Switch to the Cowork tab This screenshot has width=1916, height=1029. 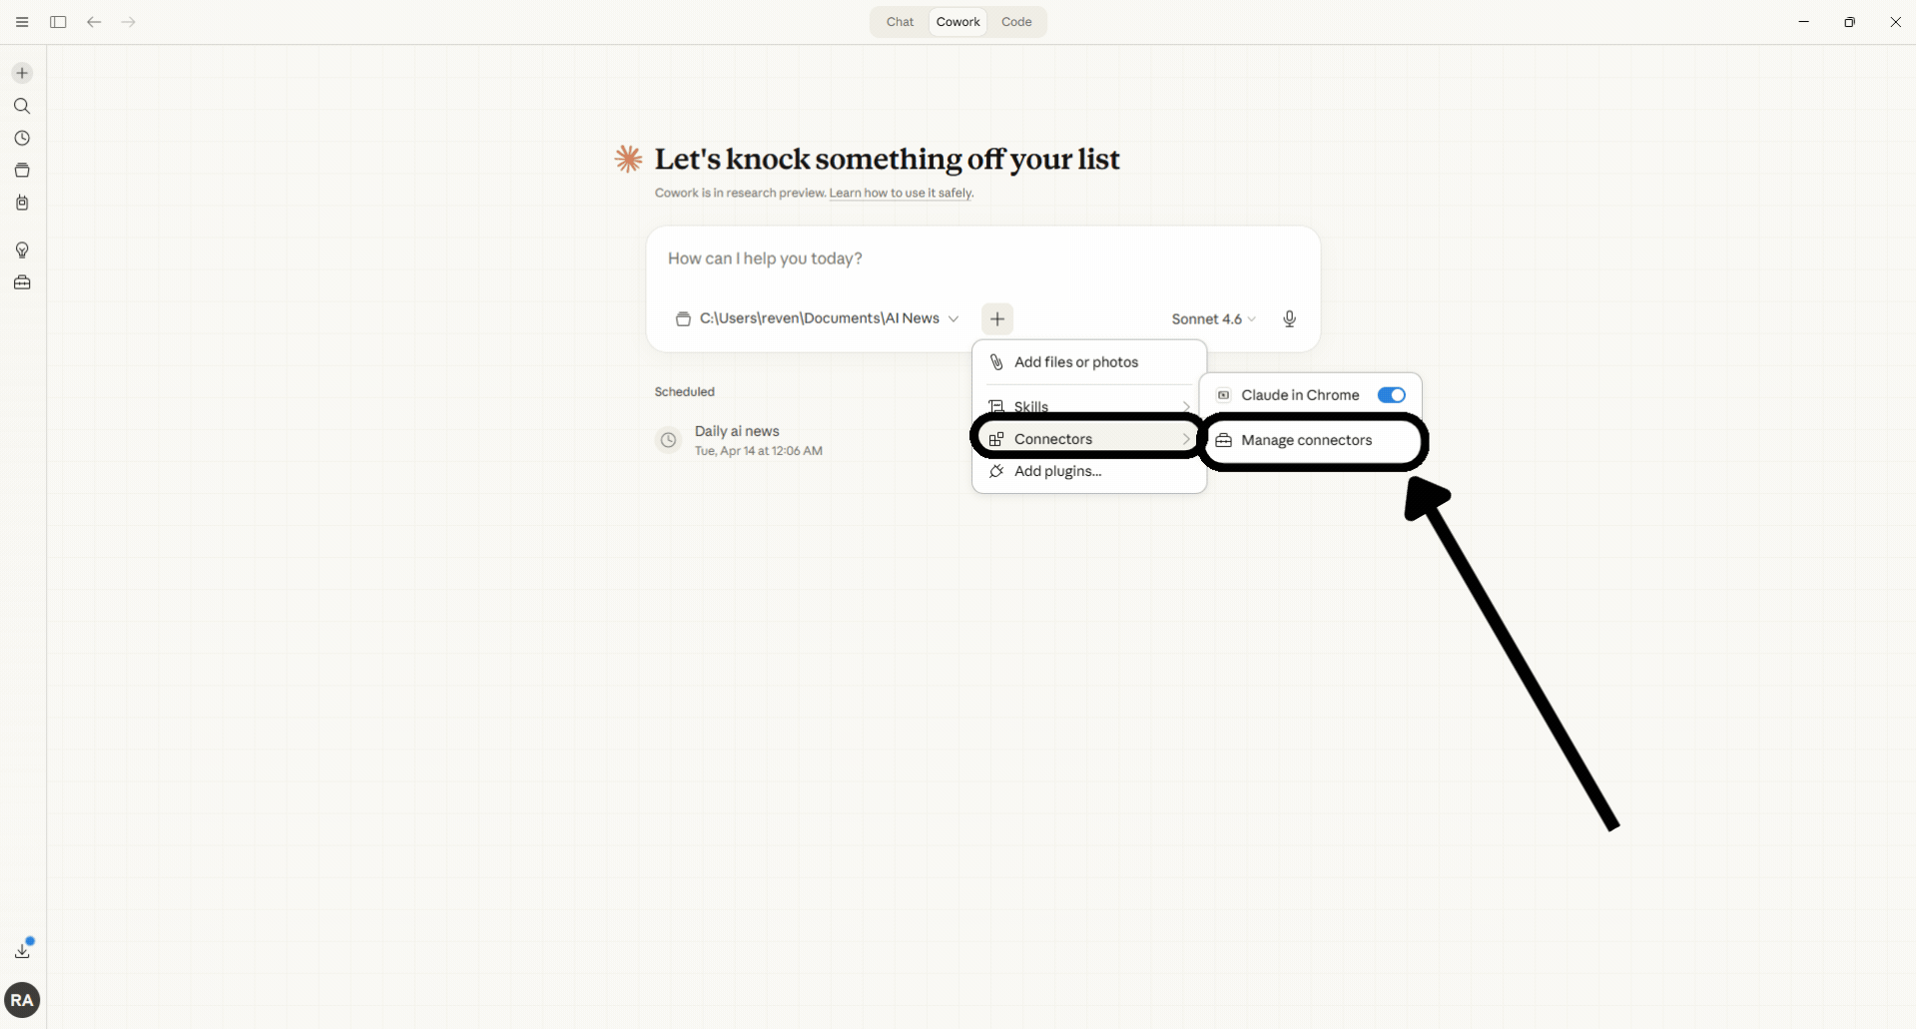[958, 22]
